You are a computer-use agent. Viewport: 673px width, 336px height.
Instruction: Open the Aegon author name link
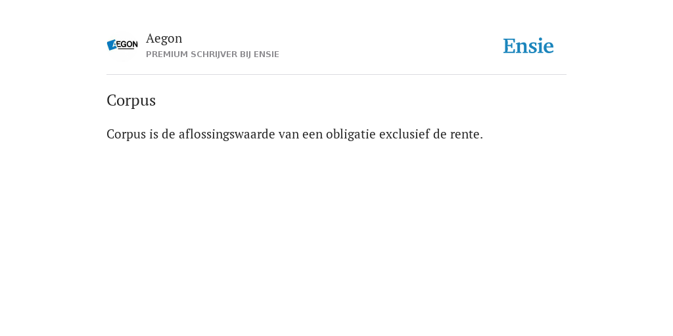[x=164, y=39]
